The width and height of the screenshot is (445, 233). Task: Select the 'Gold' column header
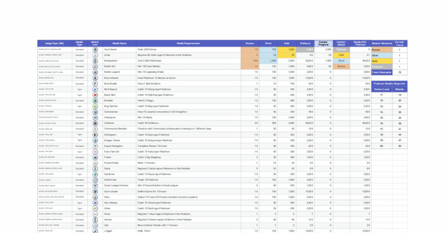tap(287, 43)
